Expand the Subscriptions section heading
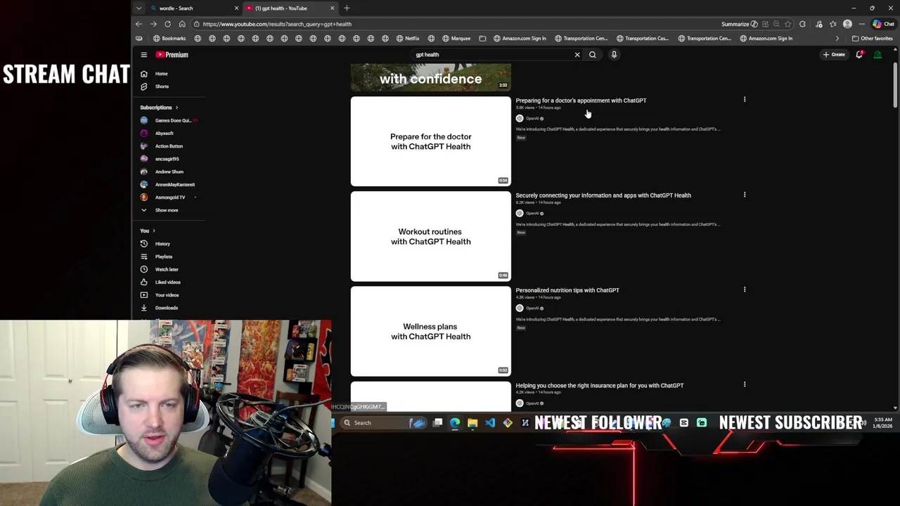This screenshot has height=506, width=900. (159, 108)
